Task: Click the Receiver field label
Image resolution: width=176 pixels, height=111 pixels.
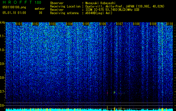Action: [x=57, y=10]
